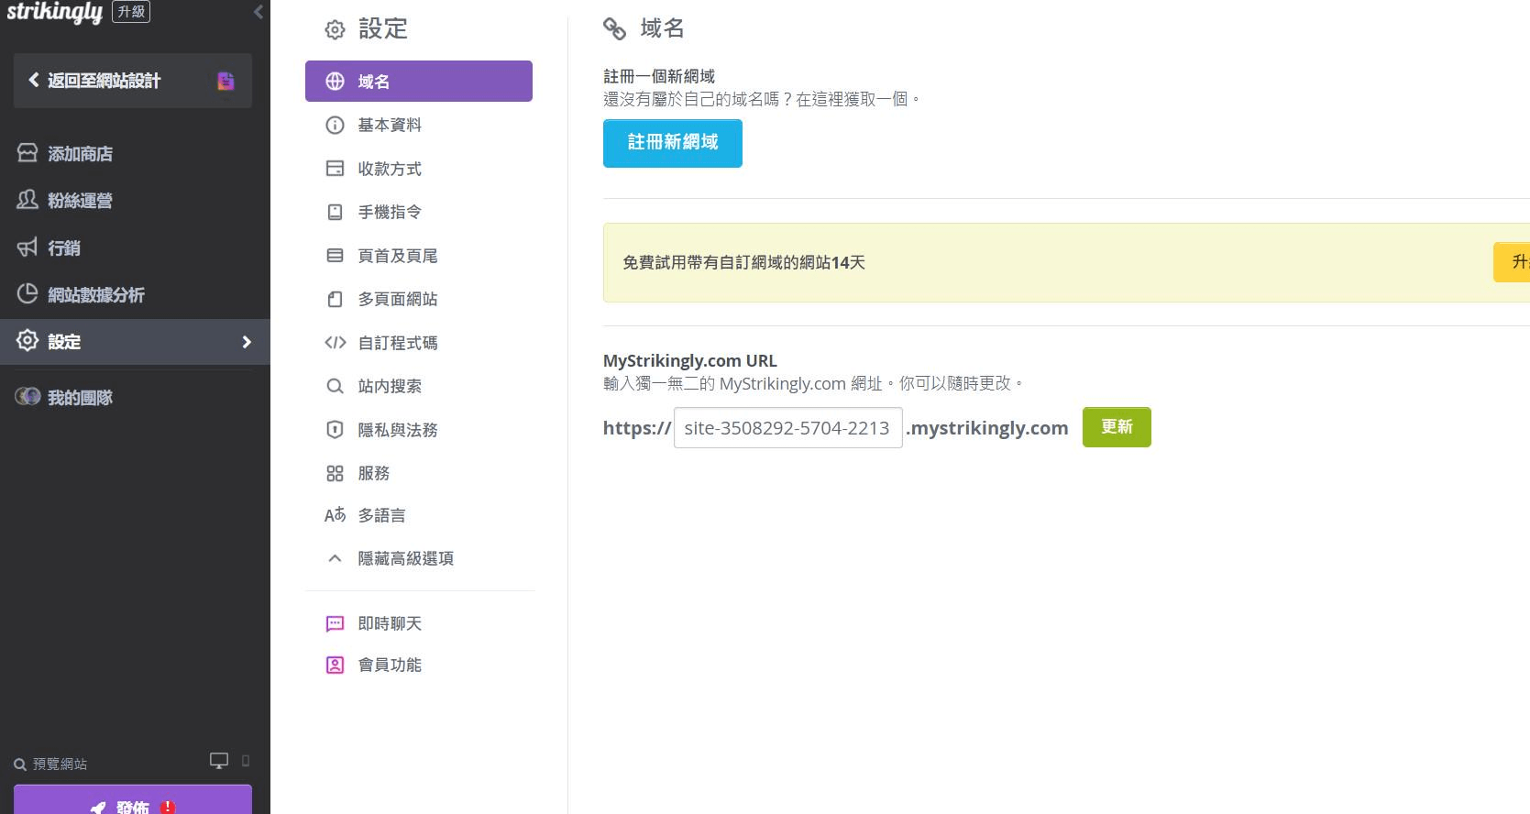
Task: Switch to mobile preview phone icon
Action: tap(246, 761)
